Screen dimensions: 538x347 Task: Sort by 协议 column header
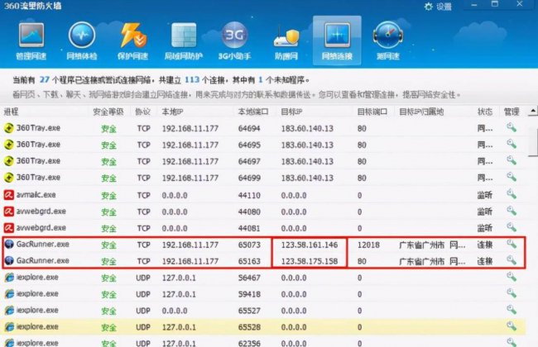pos(142,112)
